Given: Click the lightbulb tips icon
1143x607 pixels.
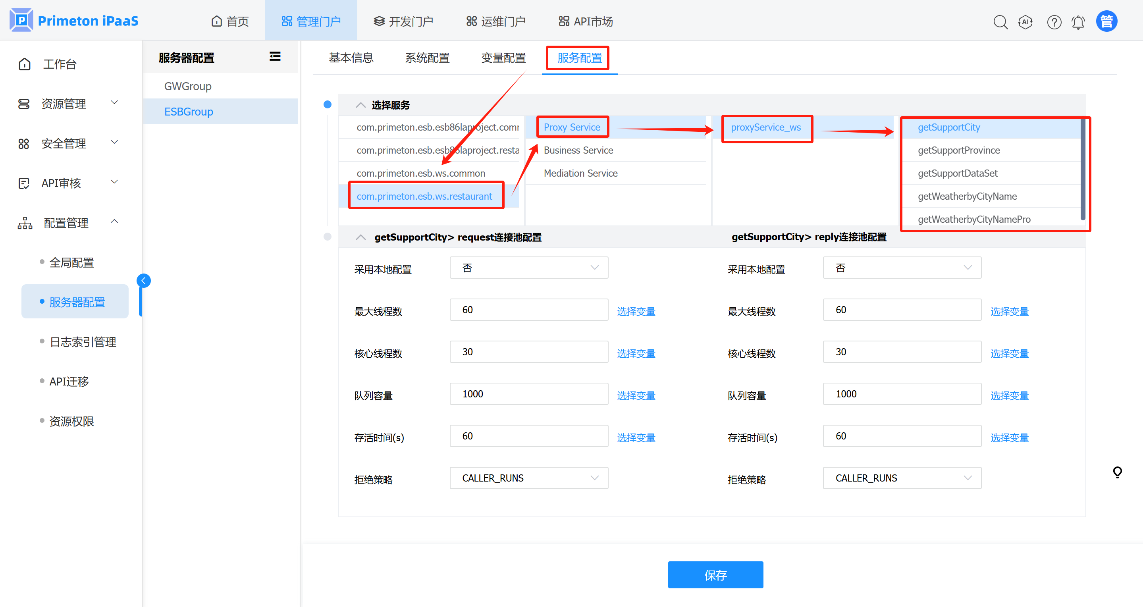Looking at the screenshot, I should 1117,472.
